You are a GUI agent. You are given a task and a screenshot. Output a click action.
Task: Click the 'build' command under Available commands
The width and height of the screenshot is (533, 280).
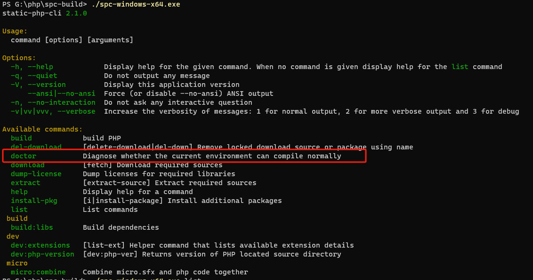coord(21,138)
